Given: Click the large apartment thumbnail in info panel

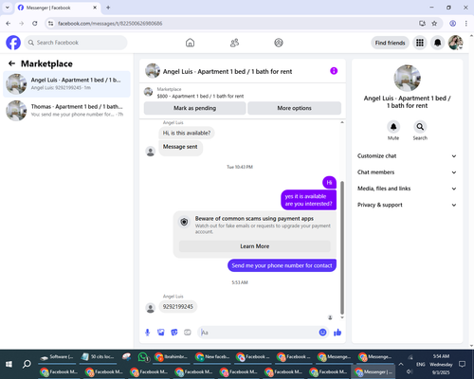Looking at the screenshot, I should (407, 78).
